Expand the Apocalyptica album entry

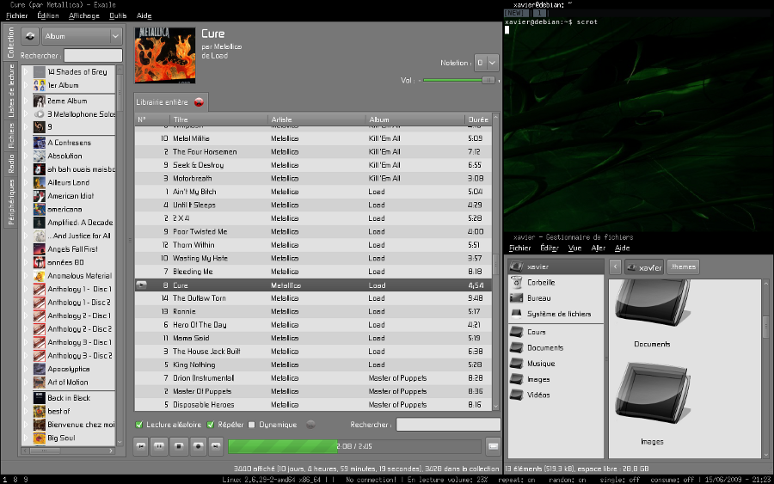[x=26, y=369]
